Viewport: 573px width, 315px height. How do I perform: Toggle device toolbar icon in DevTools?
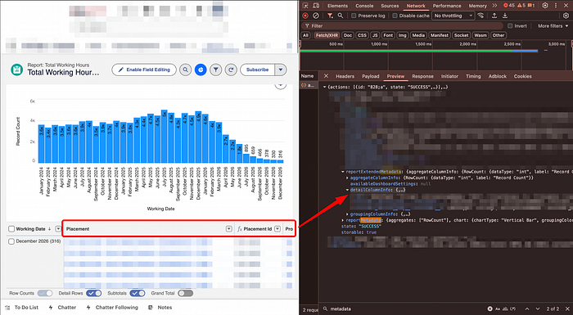316,6
